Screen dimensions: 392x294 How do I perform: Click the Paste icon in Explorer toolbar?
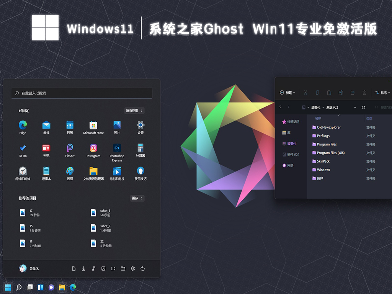pyautogui.click(x=329, y=93)
